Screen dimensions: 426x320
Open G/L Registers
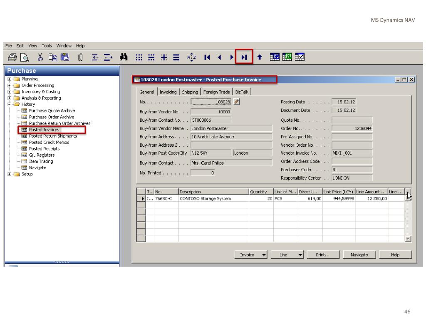pos(42,155)
